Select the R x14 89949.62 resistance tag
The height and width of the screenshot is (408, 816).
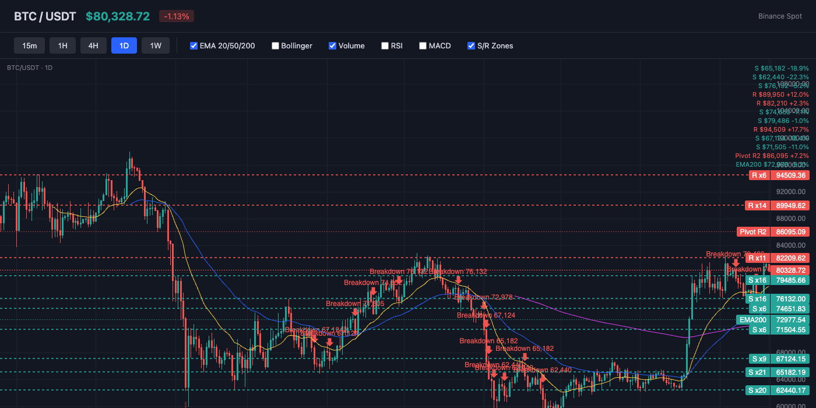pyautogui.click(x=777, y=205)
